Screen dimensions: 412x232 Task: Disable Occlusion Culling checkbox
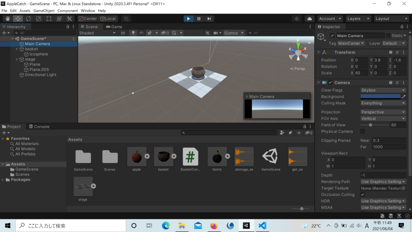(x=363, y=195)
